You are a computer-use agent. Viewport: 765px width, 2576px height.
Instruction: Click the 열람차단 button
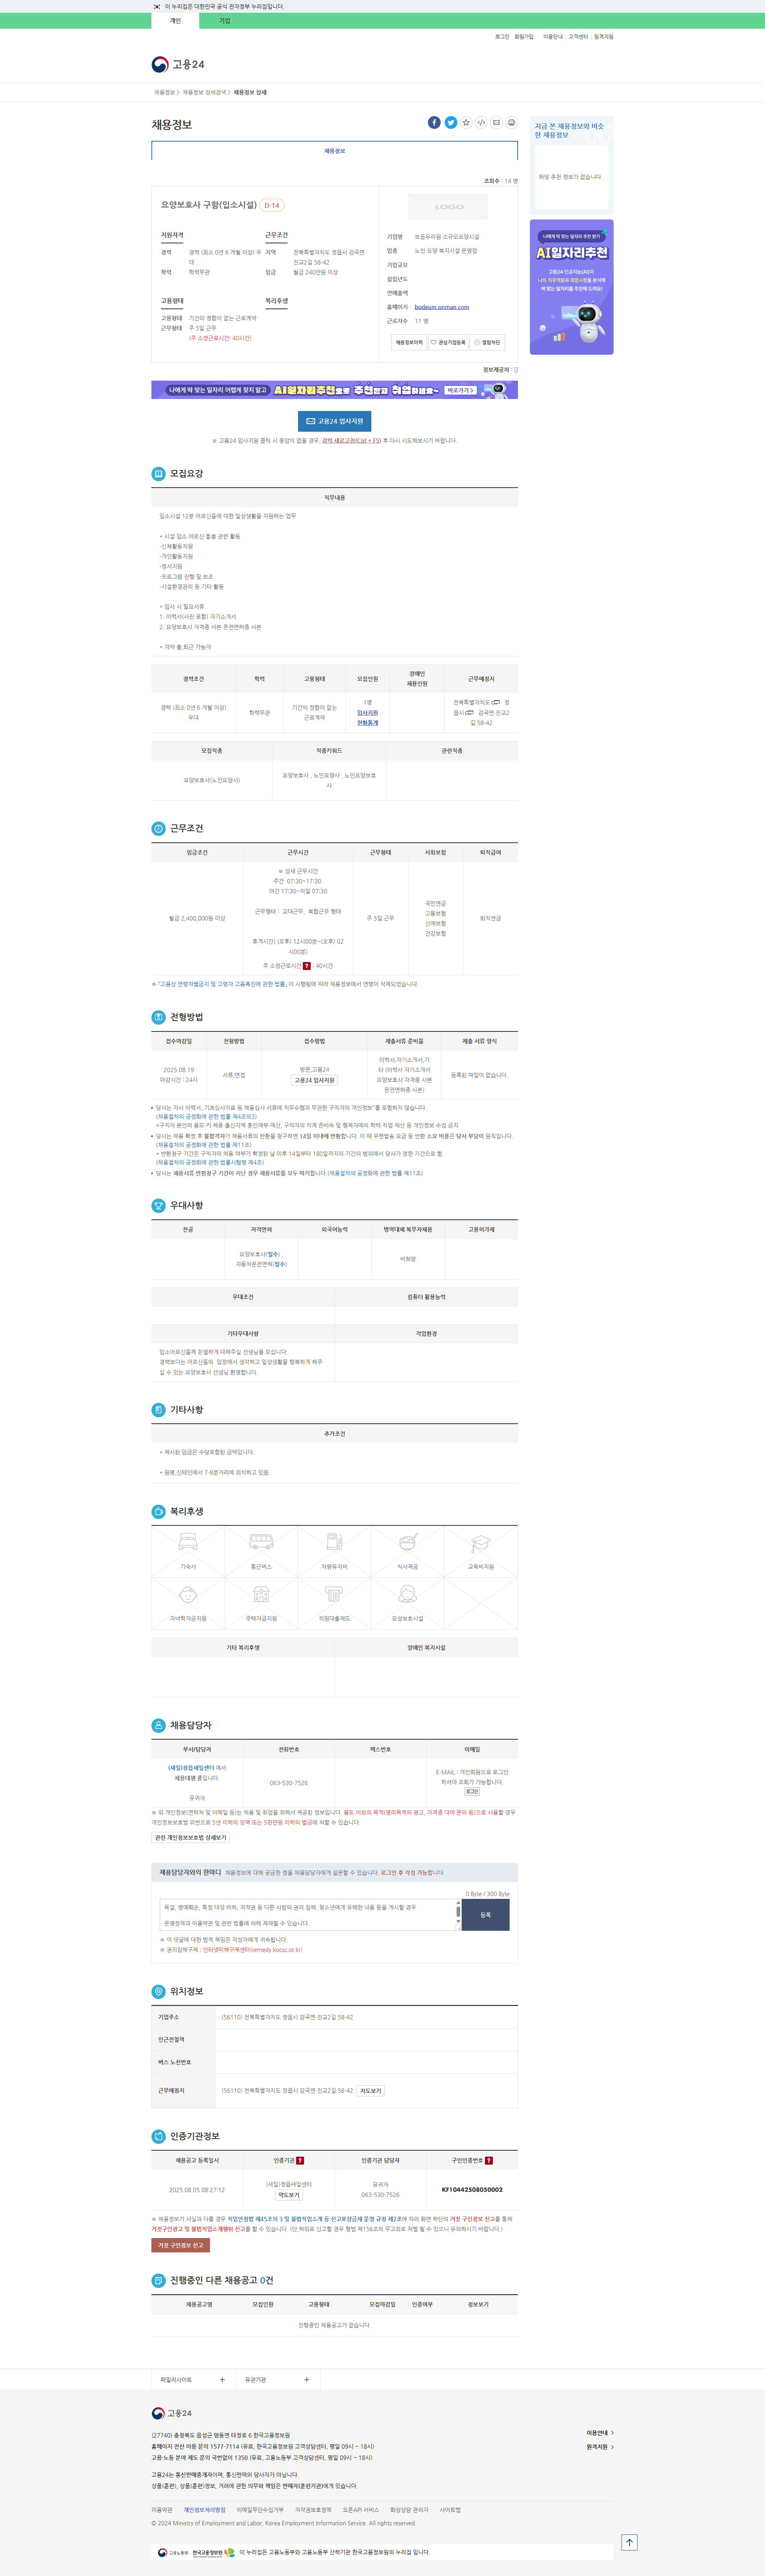click(487, 342)
